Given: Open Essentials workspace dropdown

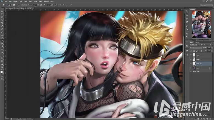Looking at the screenshot, I should click(207, 5).
